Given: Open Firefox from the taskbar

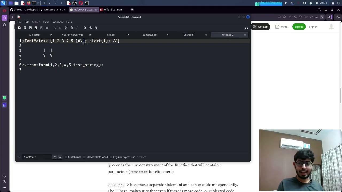Looking at the screenshot, I should (x=29, y=3).
